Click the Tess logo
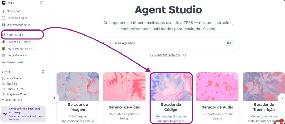 pos(8,3)
